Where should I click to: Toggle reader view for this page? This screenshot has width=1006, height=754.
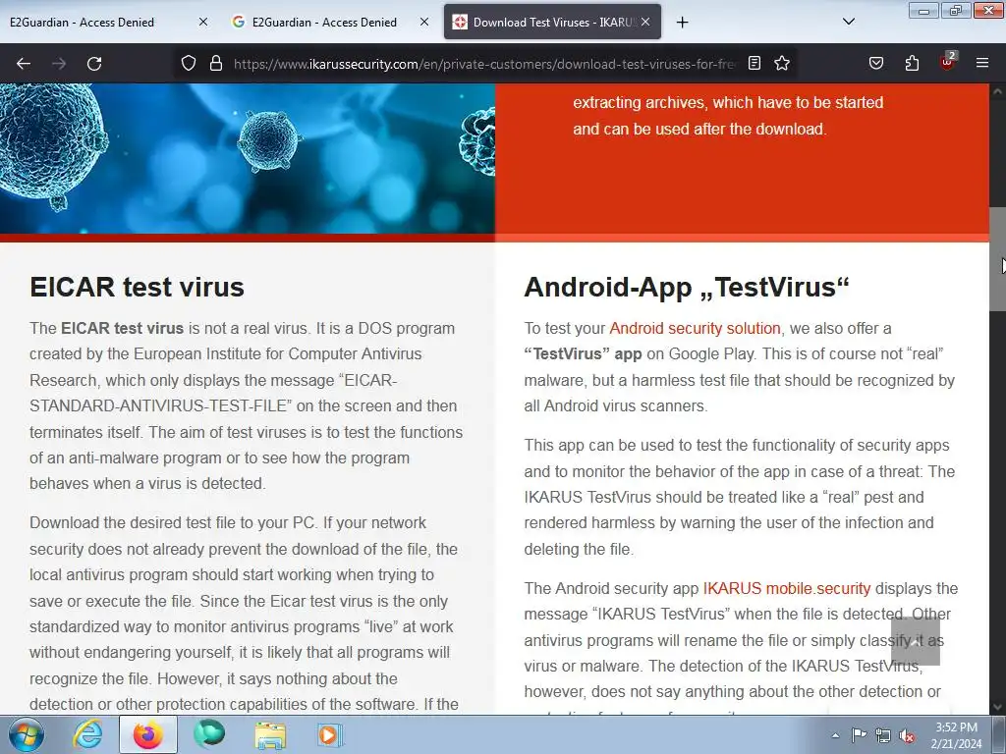pyautogui.click(x=754, y=63)
